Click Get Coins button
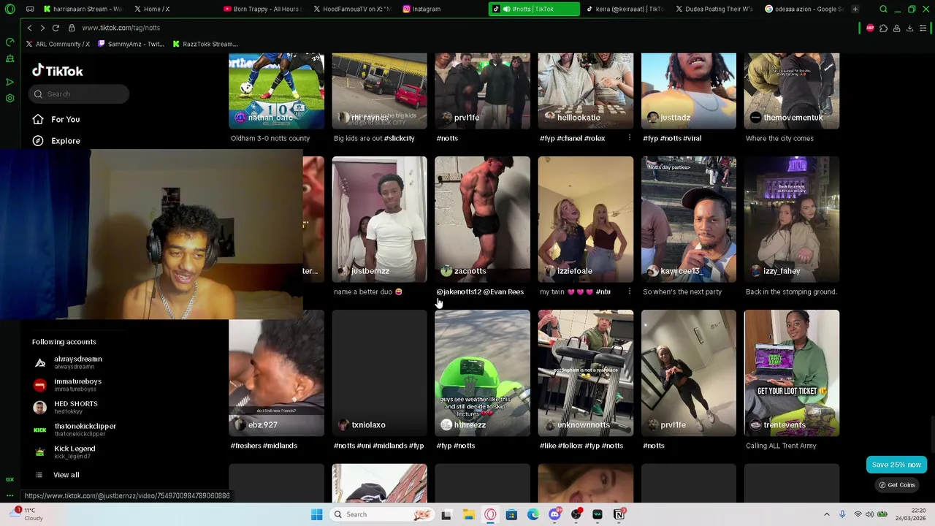The height and width of the screenshot is (526, 935). (896, 485)
